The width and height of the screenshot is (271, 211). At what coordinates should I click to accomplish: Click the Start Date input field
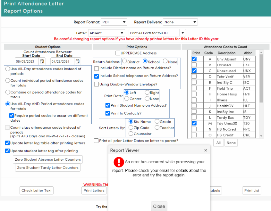[27, 61]
